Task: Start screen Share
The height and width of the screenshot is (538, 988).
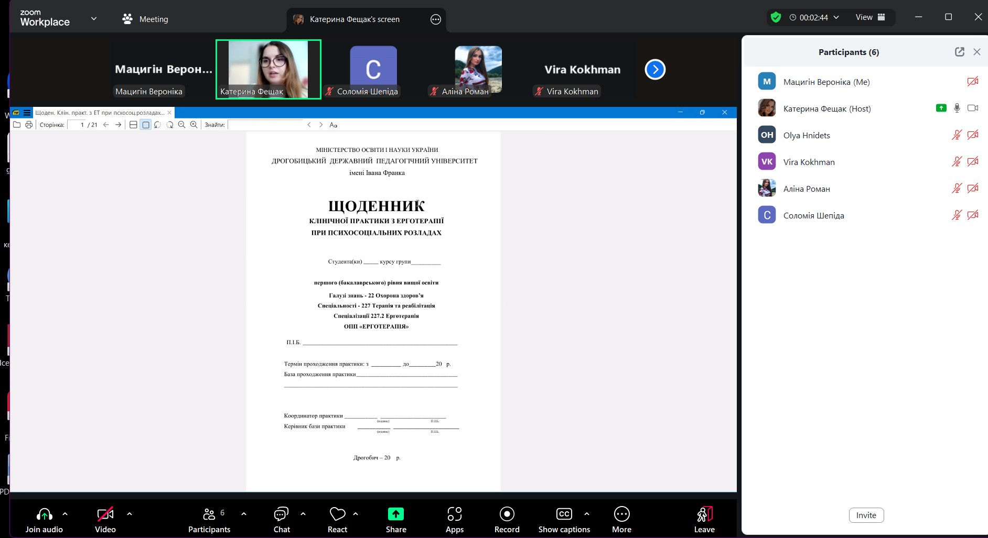Action: click(x=396, y=519)
